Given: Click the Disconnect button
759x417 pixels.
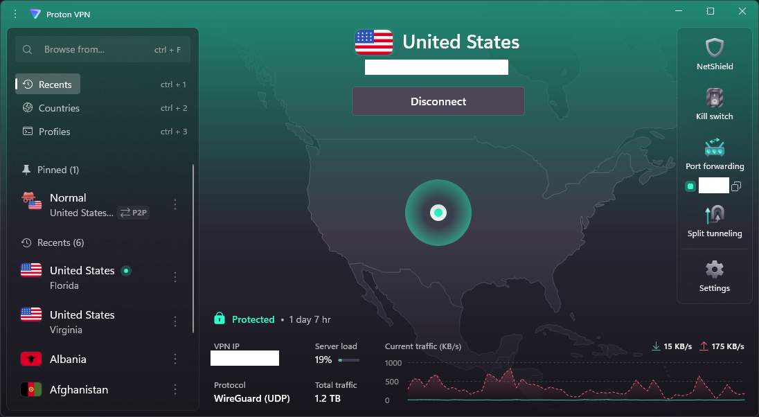Looking at the screenshot, I should point(438,101).
